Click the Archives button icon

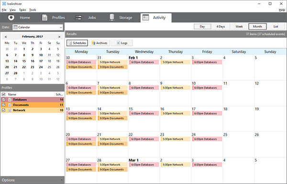tap(94, 43)
